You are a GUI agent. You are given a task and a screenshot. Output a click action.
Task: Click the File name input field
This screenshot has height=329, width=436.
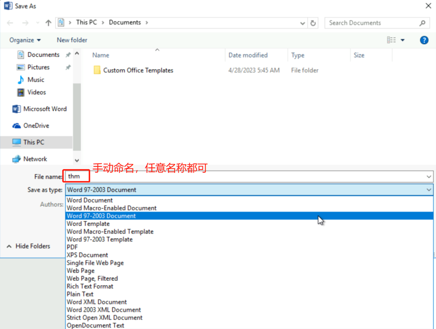[244, 176]
